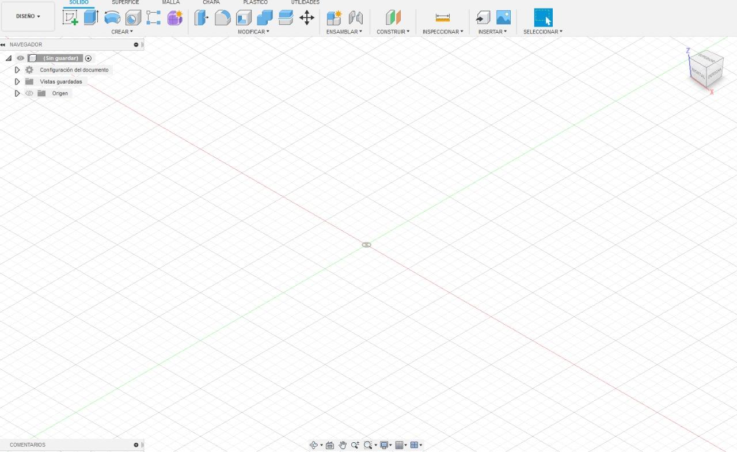Minimize NAVEGADOR using the round minus button
The width and height of the screenshot is (737, 452).
136,44
